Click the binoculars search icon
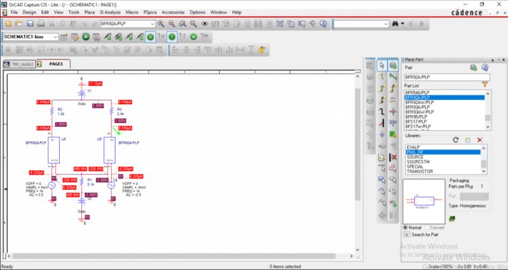Screen dimensions: 508x270 pos(395,24)
